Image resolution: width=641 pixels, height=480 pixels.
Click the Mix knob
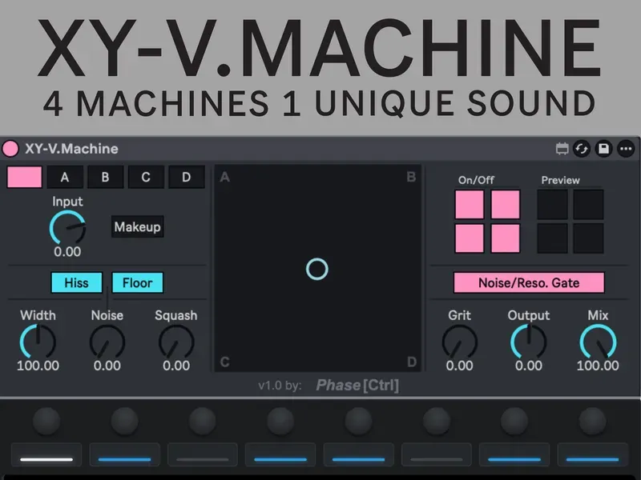click(x=598, y=342)
